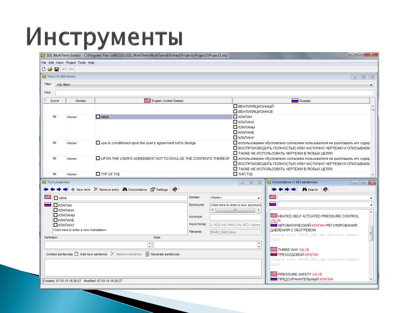The width and height of the screenshot is (418, 313).
Task: Open Settings in Term properties toolbar
Action: point(159,190)
